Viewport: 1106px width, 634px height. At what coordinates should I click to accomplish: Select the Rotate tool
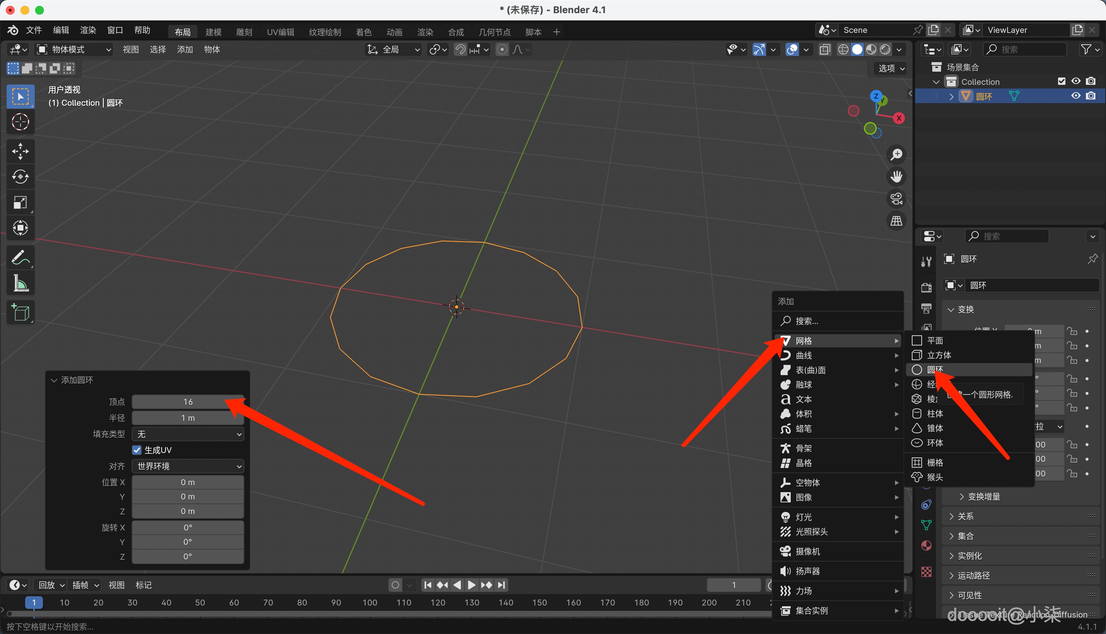coord(20,177)
